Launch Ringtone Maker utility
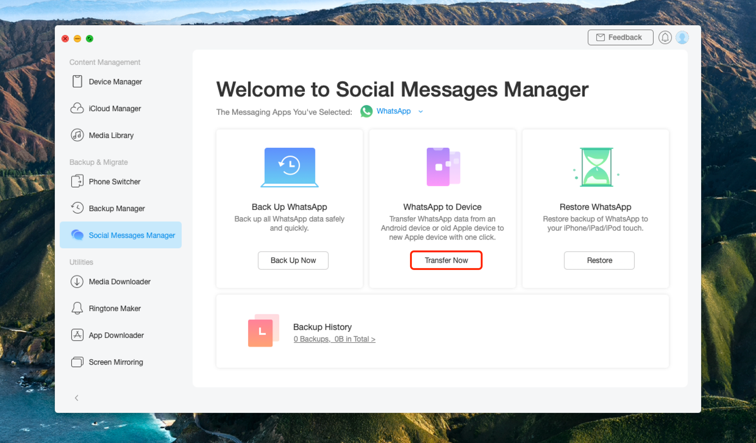The height and width of the screenshot is (443, 756). [121, 308]
